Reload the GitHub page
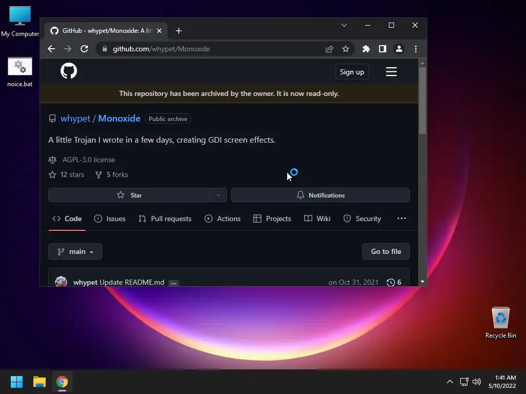This screenshot has width=526, height=394. [x=84, y=49]
